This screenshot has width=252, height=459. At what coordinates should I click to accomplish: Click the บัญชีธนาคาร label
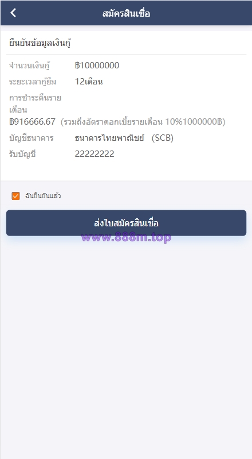(x=31, y=138)
